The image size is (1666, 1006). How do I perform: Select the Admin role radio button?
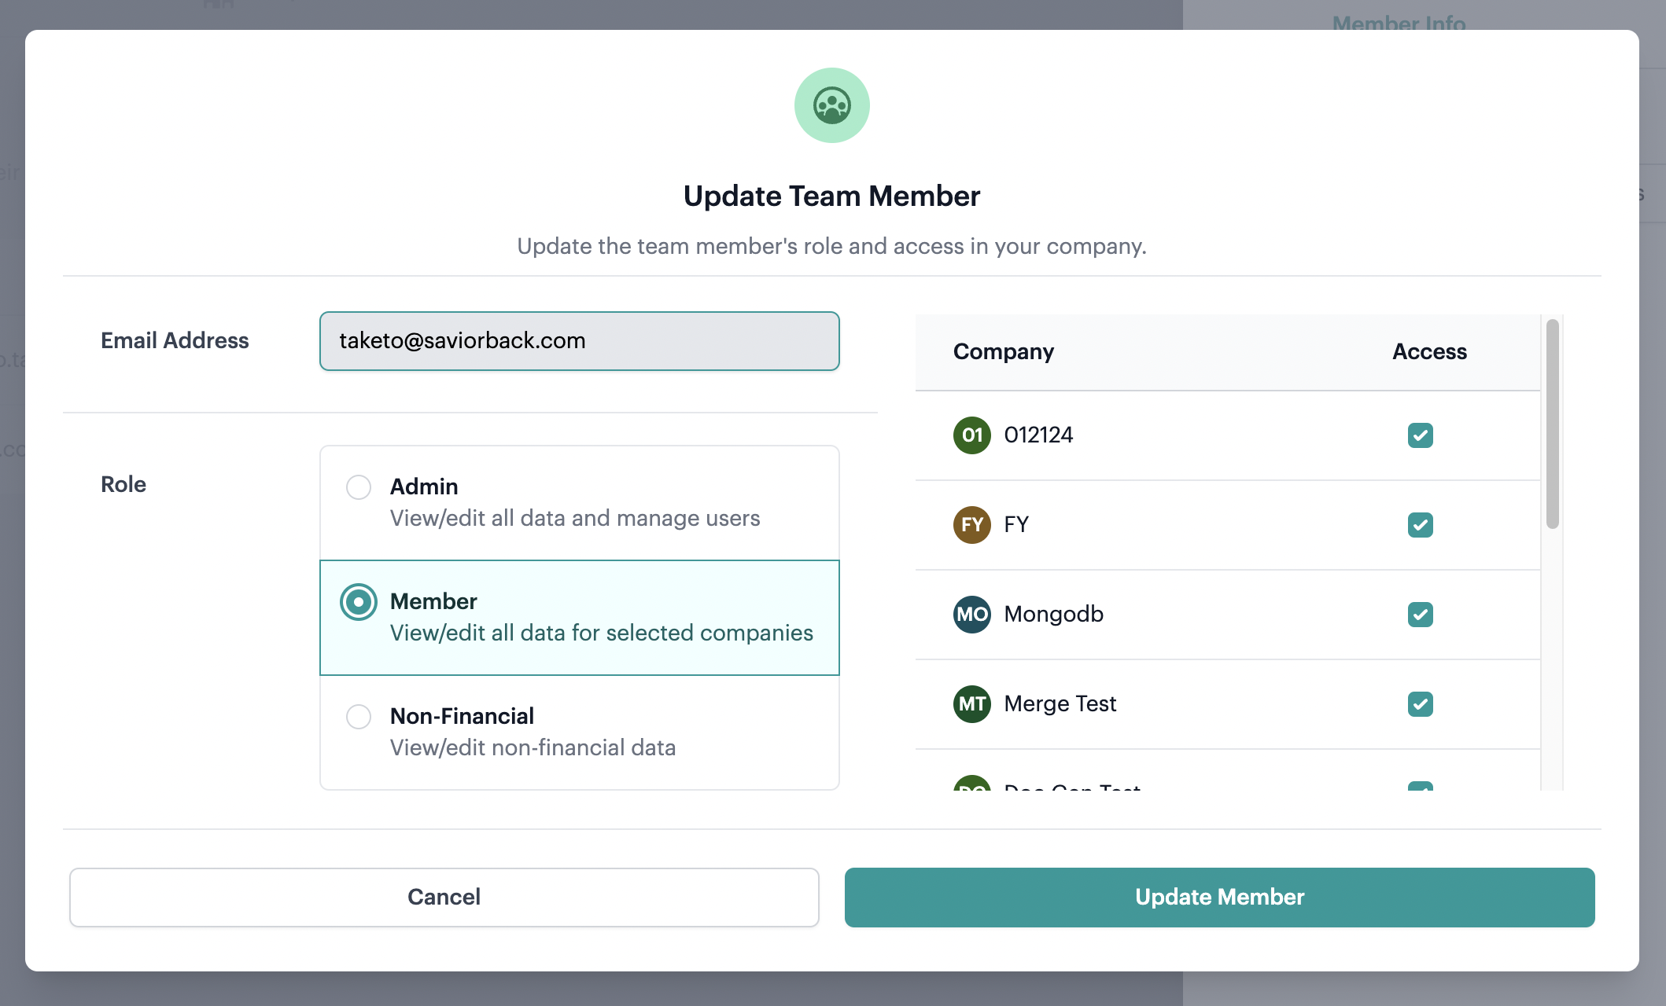click(x=359, y=487)
